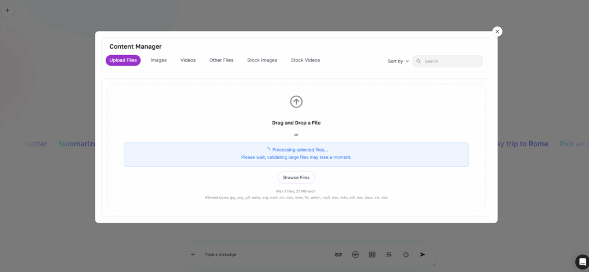Click the Browse Files button

tap(296, 177)
